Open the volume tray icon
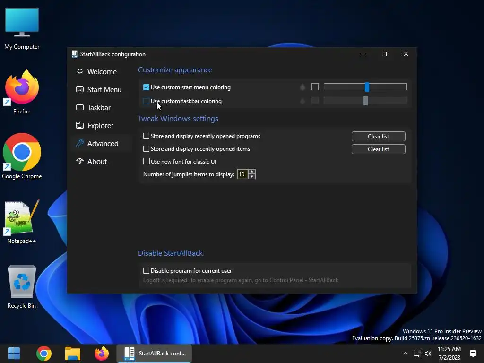The width and height of the screenshot is (484, 363). pos(428,354)
